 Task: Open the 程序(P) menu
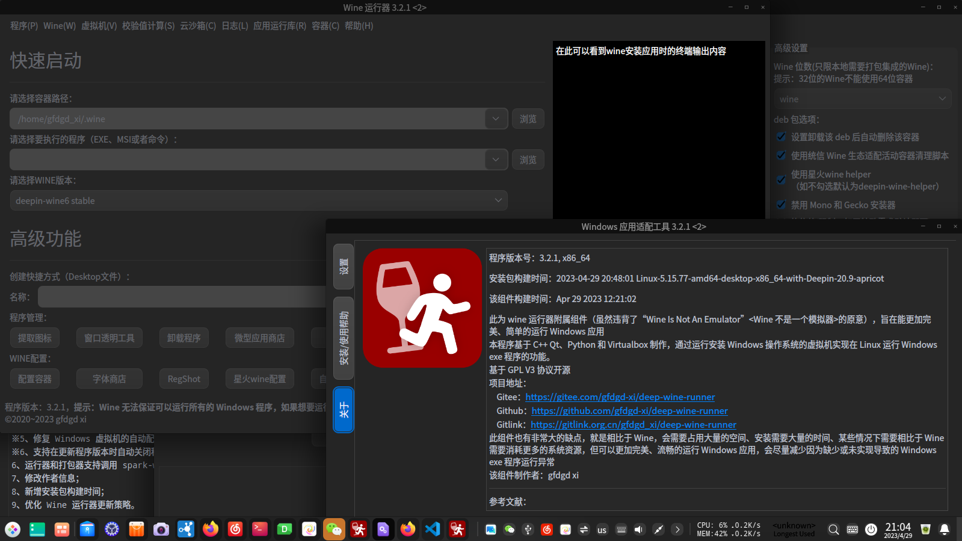coord(24,26)
